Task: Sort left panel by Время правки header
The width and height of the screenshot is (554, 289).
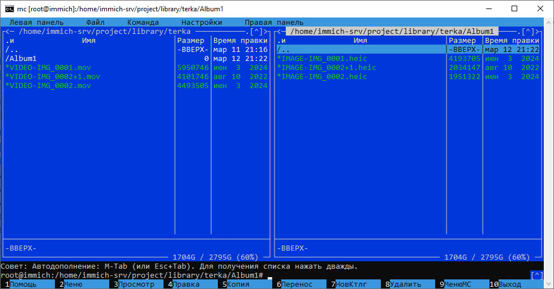Action: click(241, 41)
